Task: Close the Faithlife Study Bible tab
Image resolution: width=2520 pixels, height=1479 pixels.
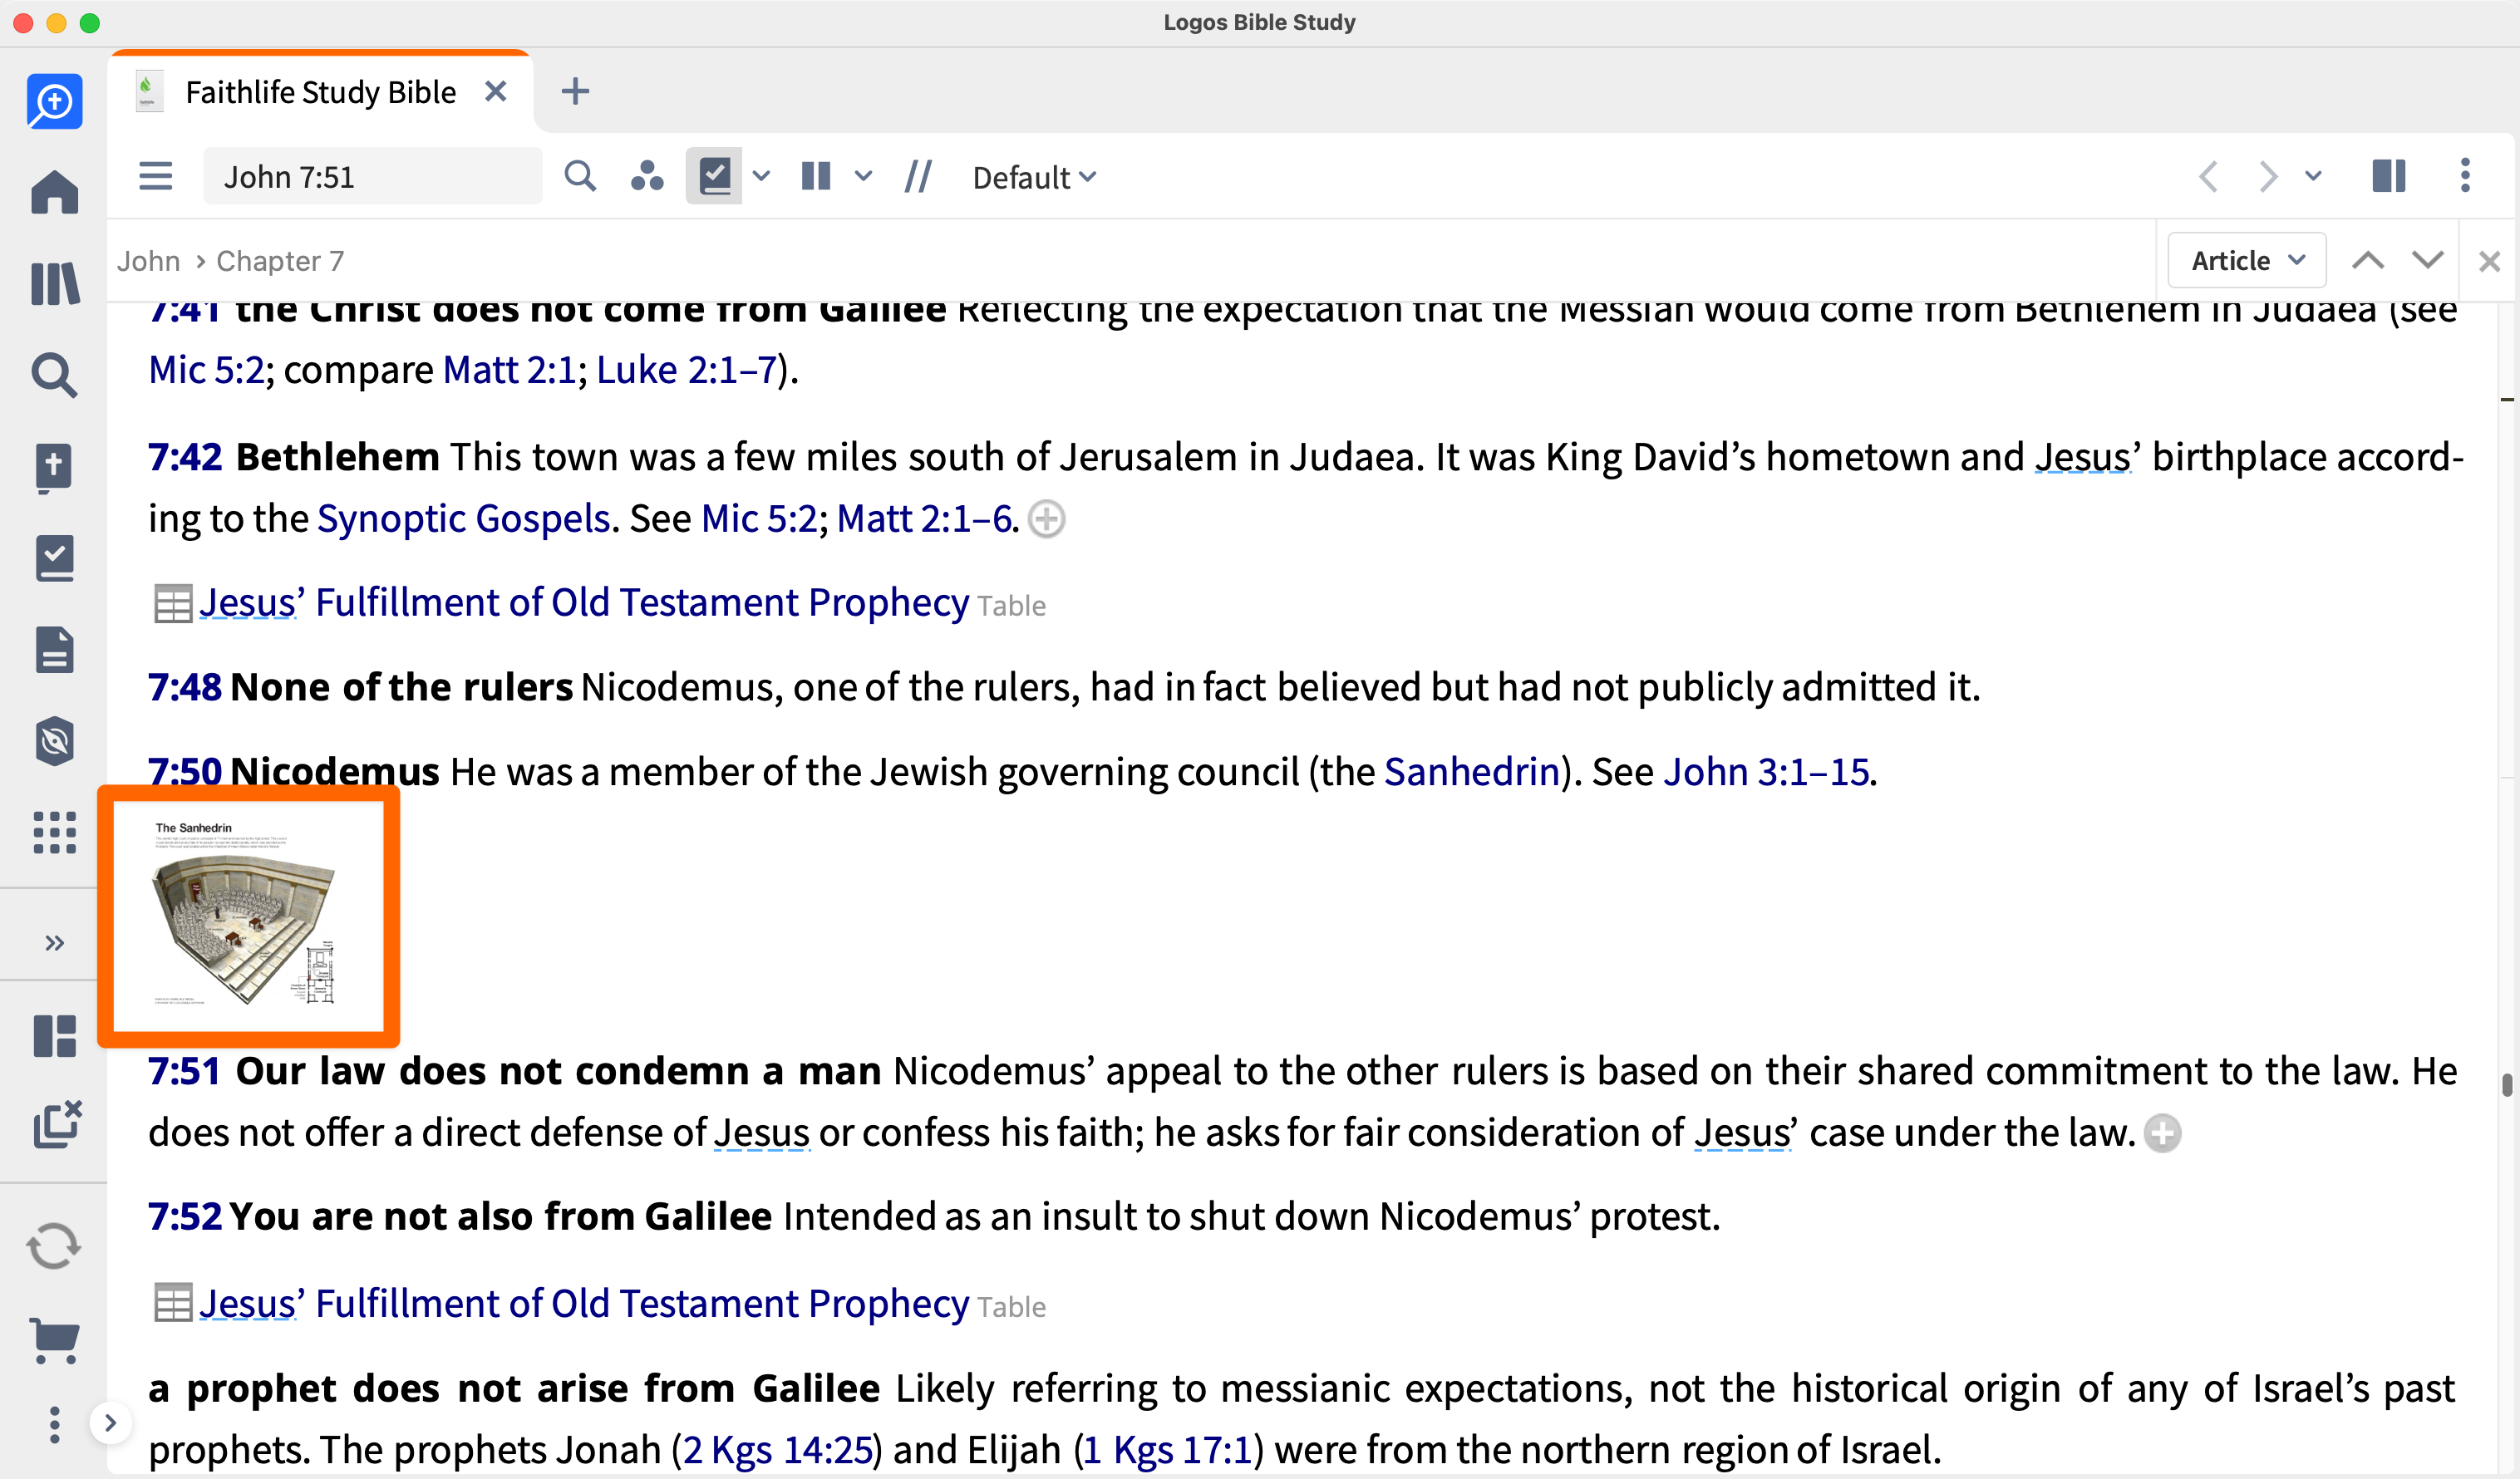Action: click(x=495, y=91)
